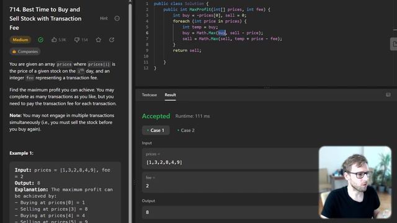Screen dimensions: 397x223
Task: Select the Result tab
Action: [x=170, y=95]
